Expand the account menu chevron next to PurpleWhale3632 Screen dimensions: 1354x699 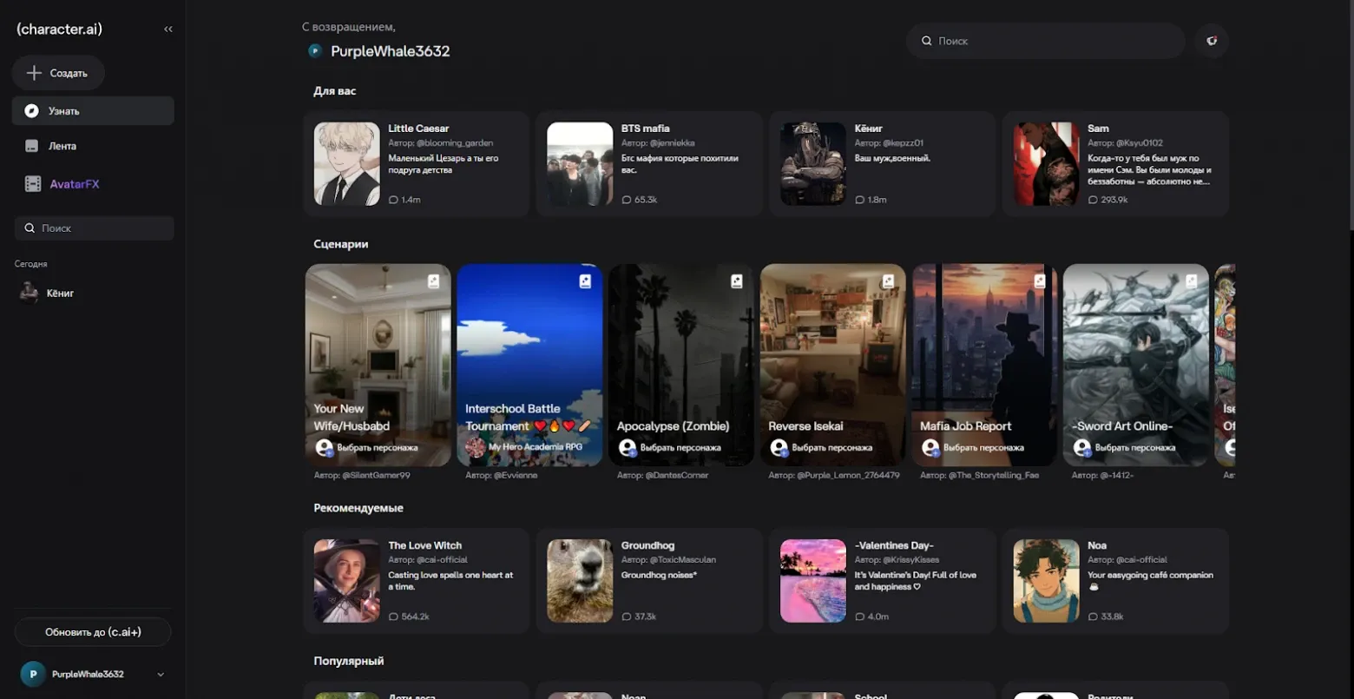point(160,674)
